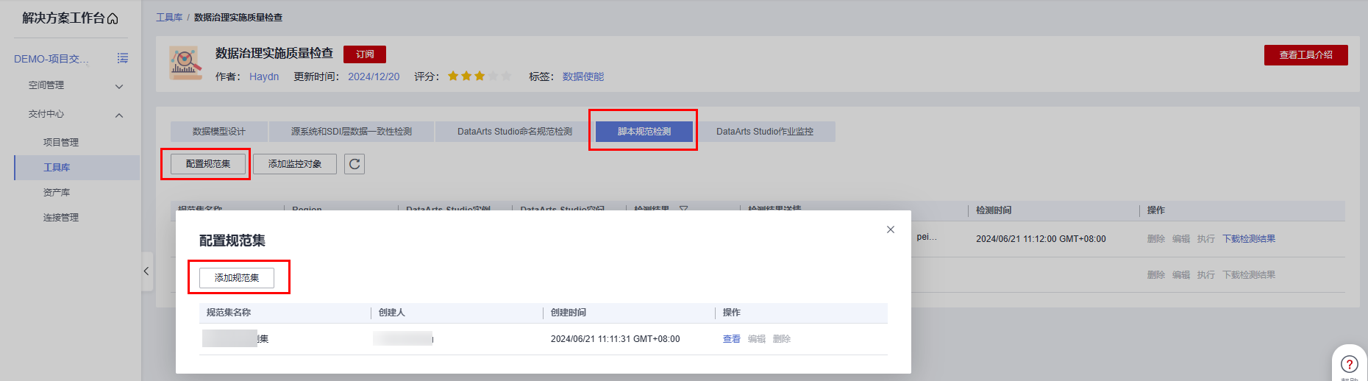
Task: Open 项目管理 in sidebar
Action: click(x=61, y=142)
